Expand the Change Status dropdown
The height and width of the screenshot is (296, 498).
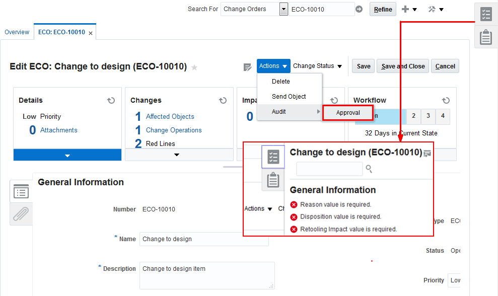pos(317,66)
